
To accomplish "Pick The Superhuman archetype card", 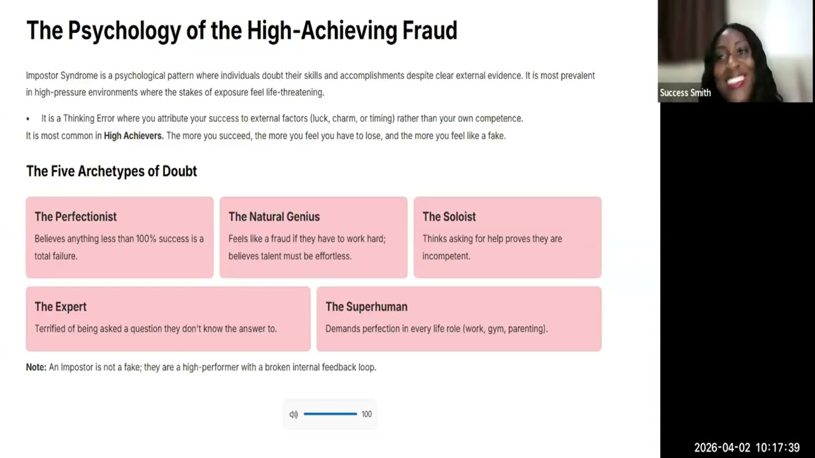I will (x=458, y=319).
